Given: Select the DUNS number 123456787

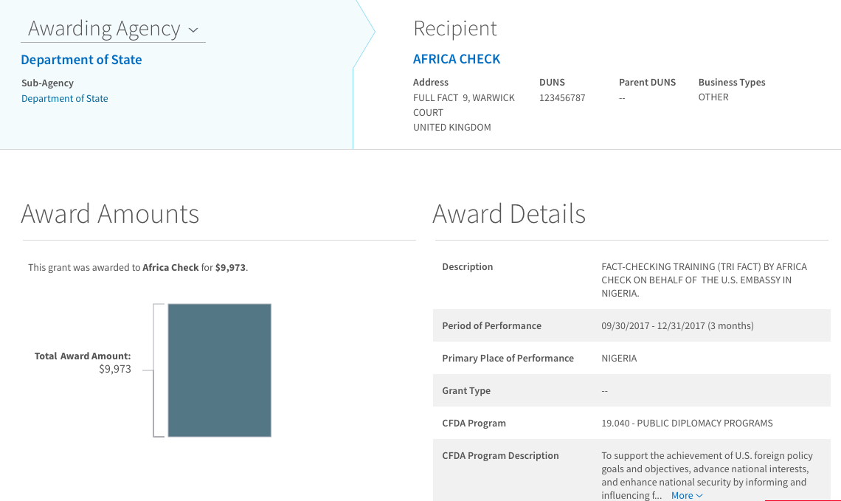Looking at the screenshot, I should click(562, 97).
